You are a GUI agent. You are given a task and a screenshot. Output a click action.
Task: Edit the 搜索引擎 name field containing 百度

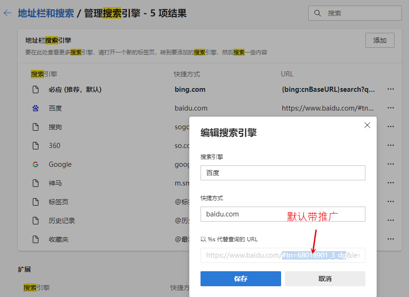pyautogui.click(x=283, y=172)
